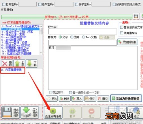The height and width of the screenshot is (124, 143).
Task: Click the 打开密码 input field
Action: (x=28, y=4)
